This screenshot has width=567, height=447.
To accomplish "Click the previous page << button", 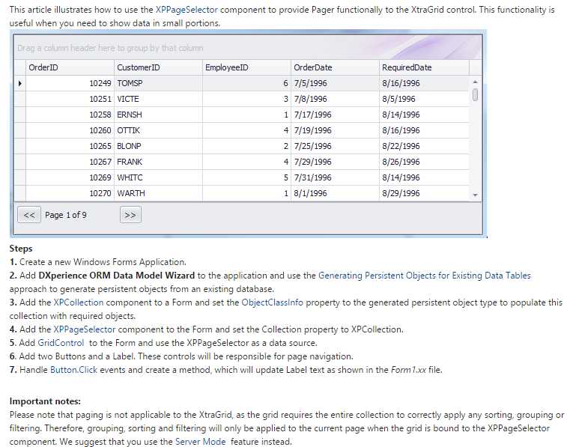I will [x=29, y=215].
